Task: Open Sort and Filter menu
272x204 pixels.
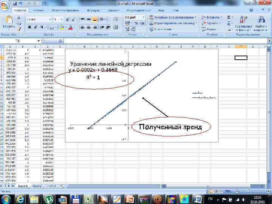Action: pyautogui.click(x=244, y=23)
